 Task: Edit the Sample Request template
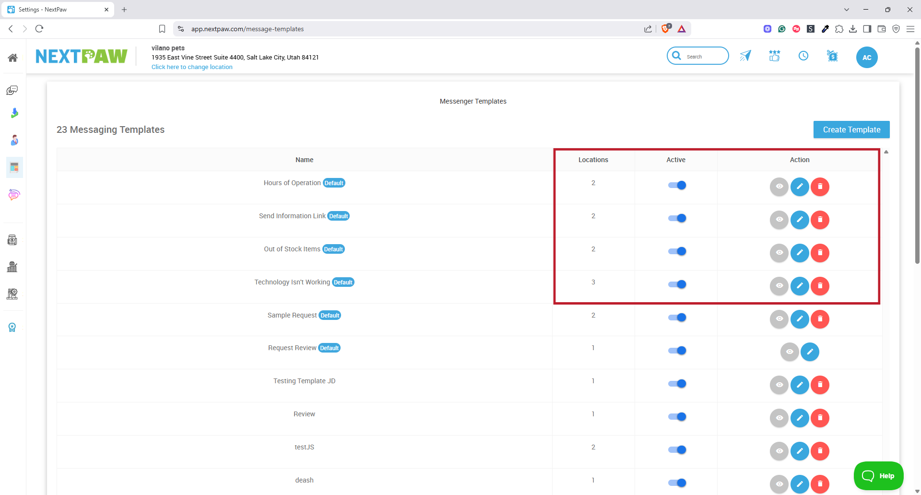click(x=800, y=319)
